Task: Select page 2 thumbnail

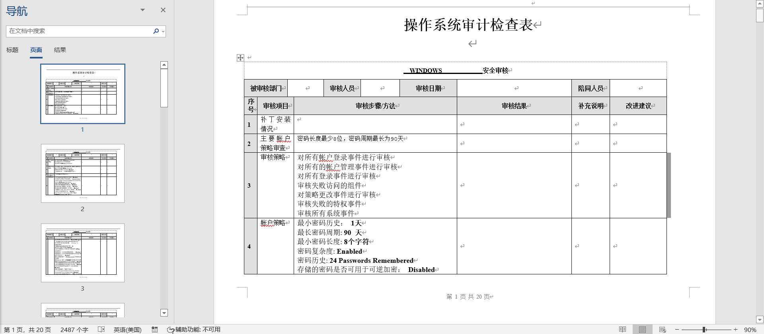Action: (x=83, y=173)
